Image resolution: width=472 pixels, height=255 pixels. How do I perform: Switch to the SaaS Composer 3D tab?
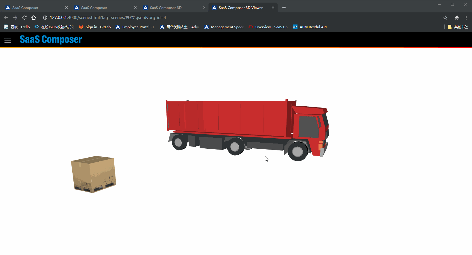pos(175,7)
